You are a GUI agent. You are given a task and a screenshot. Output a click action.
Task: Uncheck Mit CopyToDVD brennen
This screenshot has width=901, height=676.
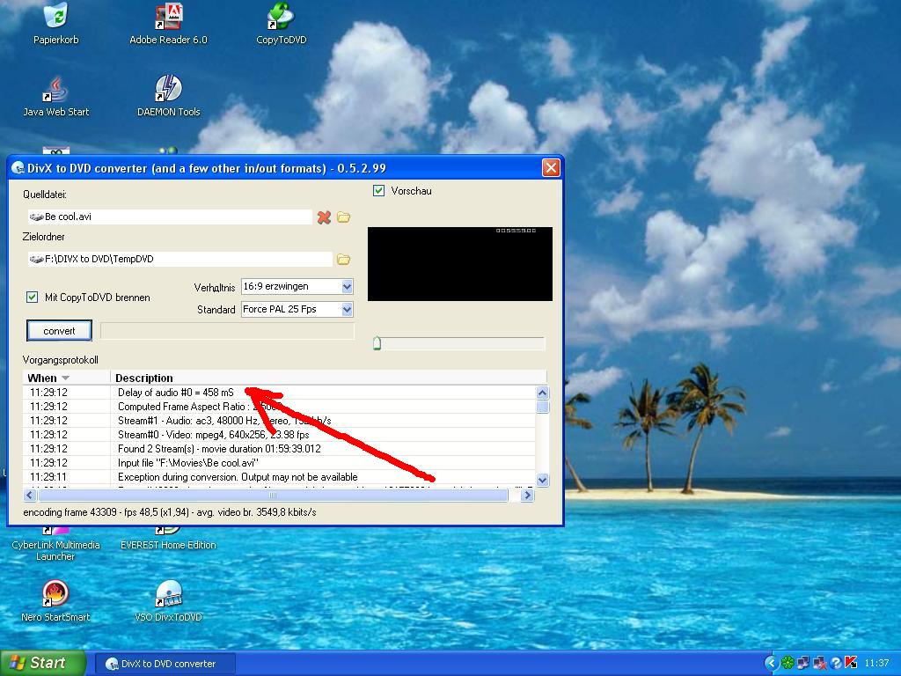tap(33, 298)
